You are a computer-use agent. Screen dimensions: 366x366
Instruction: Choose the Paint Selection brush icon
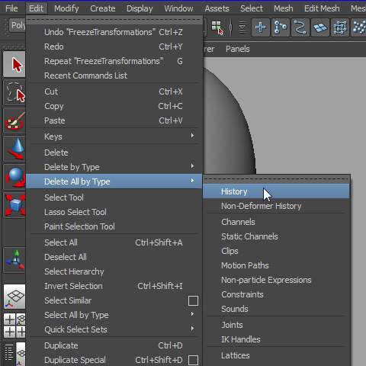coord(14,120)
